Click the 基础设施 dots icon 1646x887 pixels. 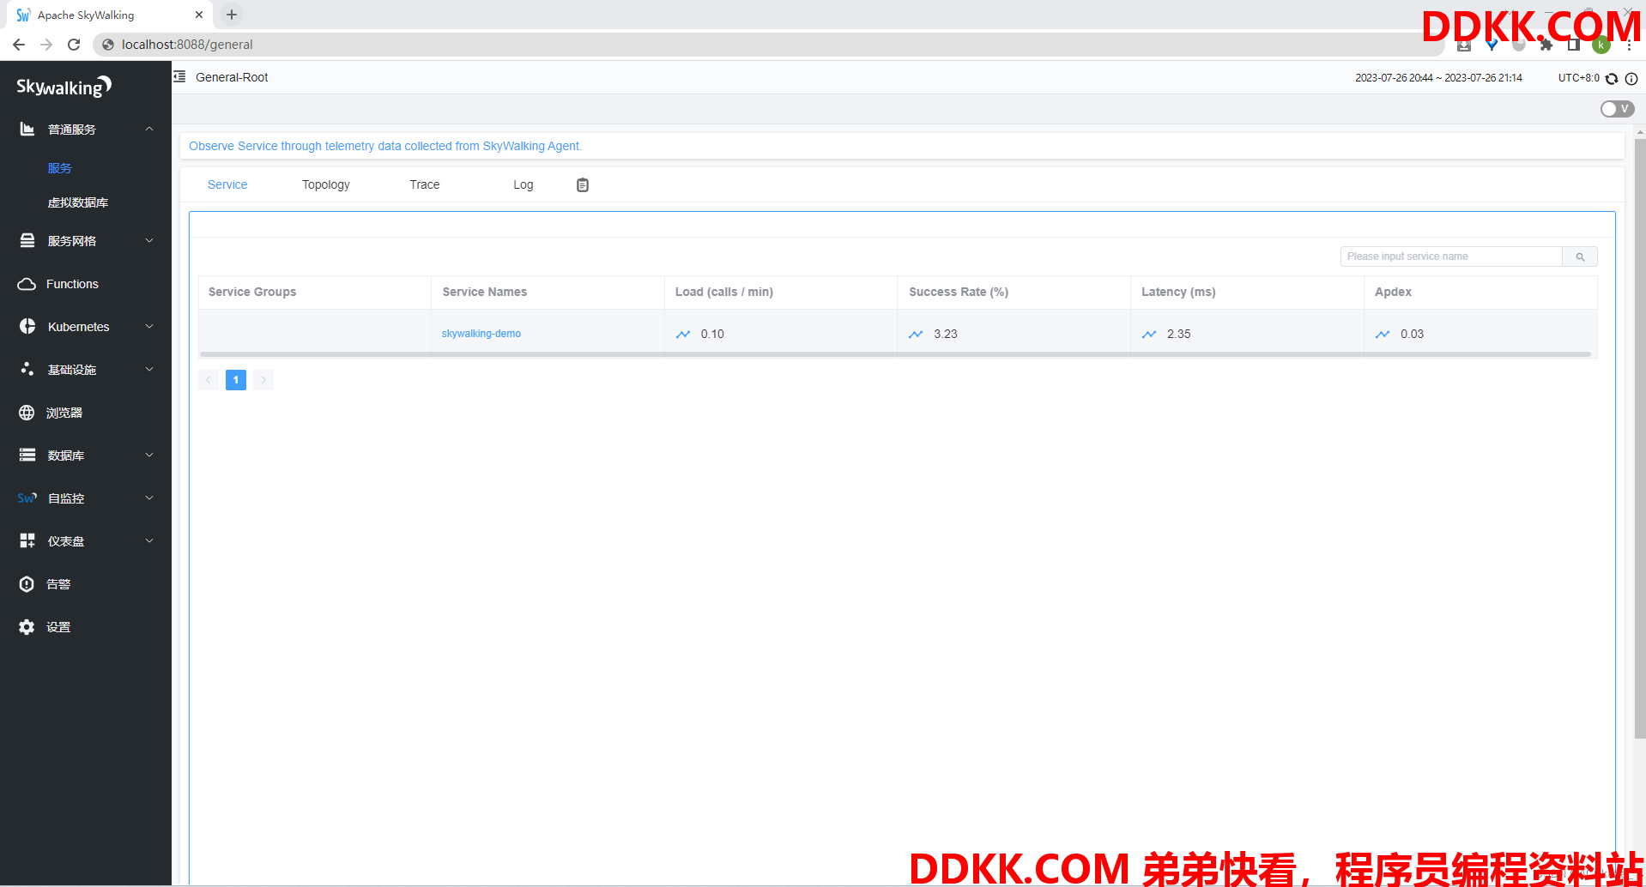tap(27, 369)
